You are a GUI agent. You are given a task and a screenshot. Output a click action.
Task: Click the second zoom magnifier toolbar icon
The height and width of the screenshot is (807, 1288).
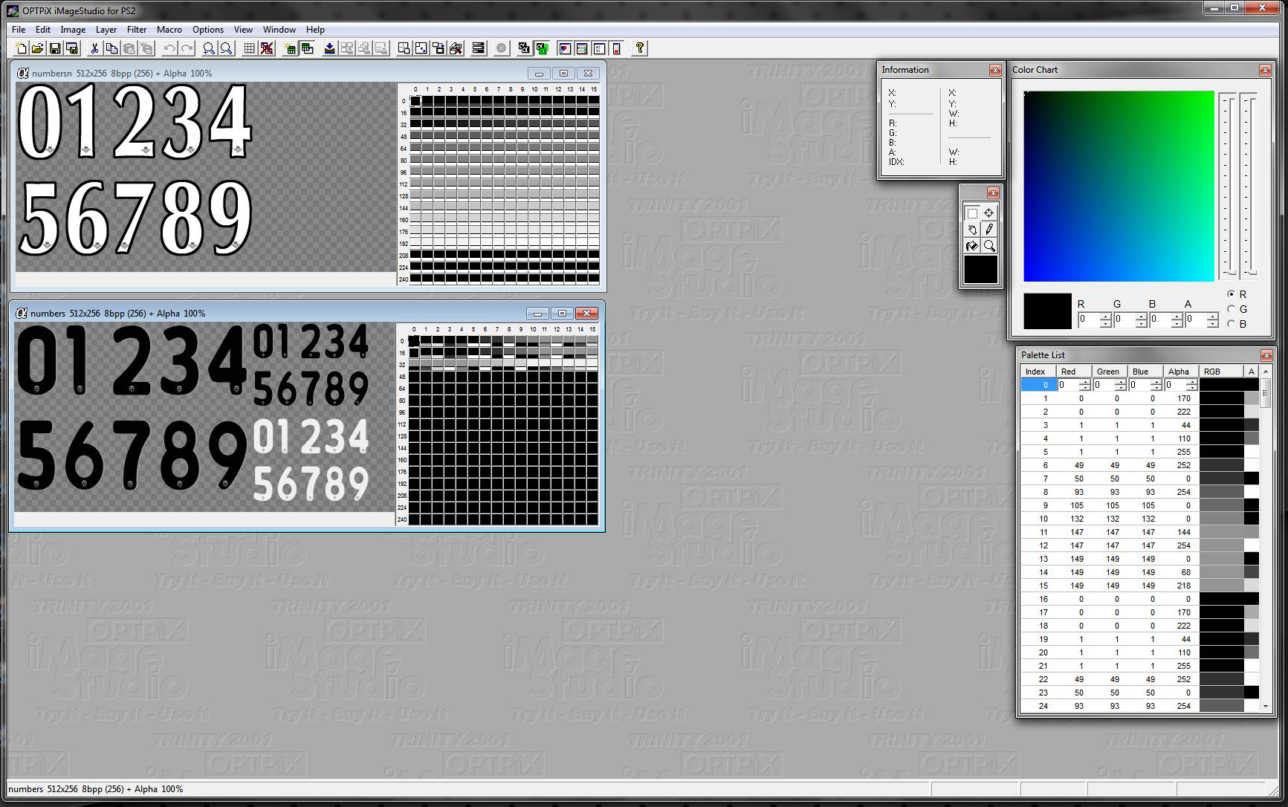point(227,48)
